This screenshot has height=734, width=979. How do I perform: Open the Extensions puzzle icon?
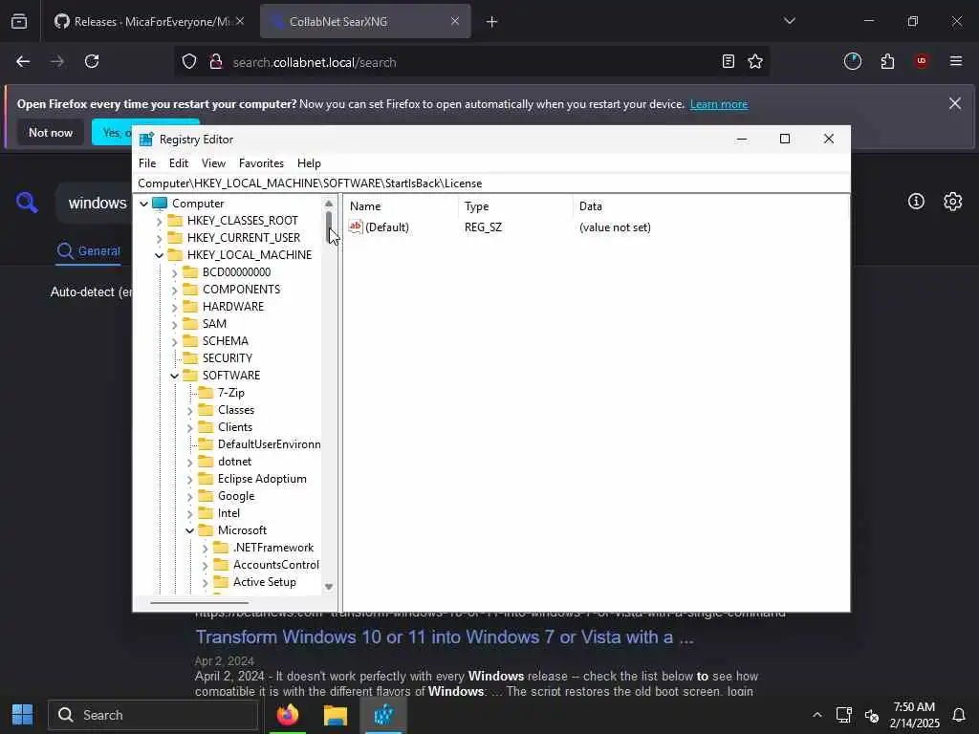click(887, 61)
